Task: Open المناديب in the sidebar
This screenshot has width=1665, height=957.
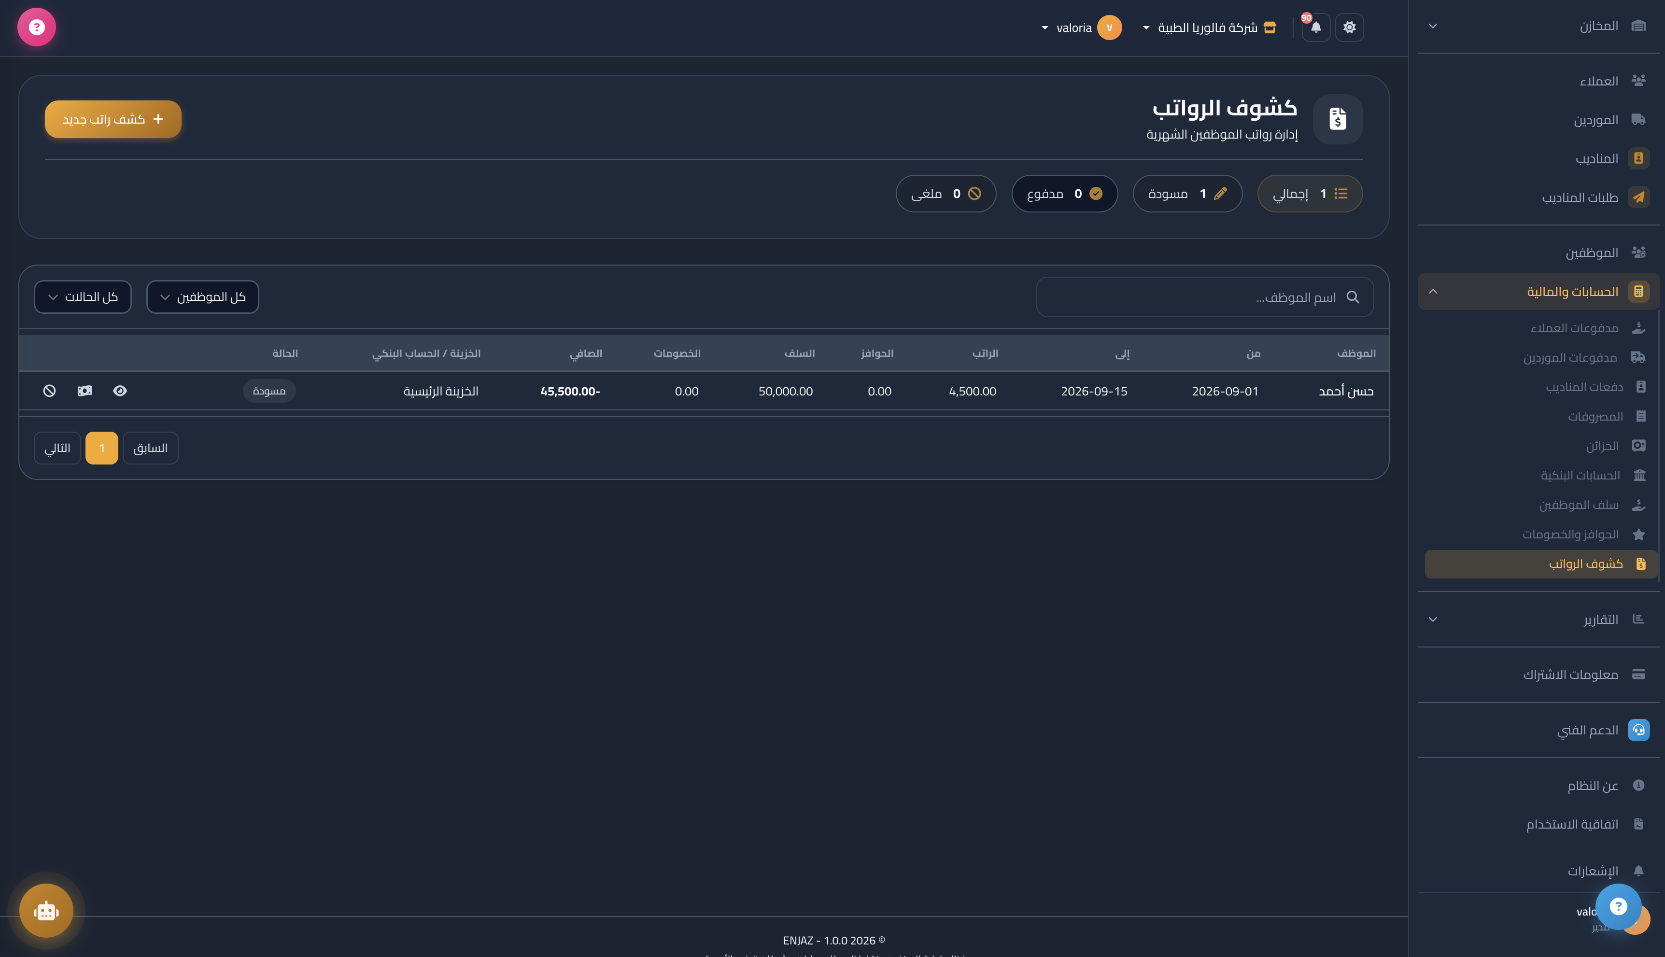Action: [1538, 158]
